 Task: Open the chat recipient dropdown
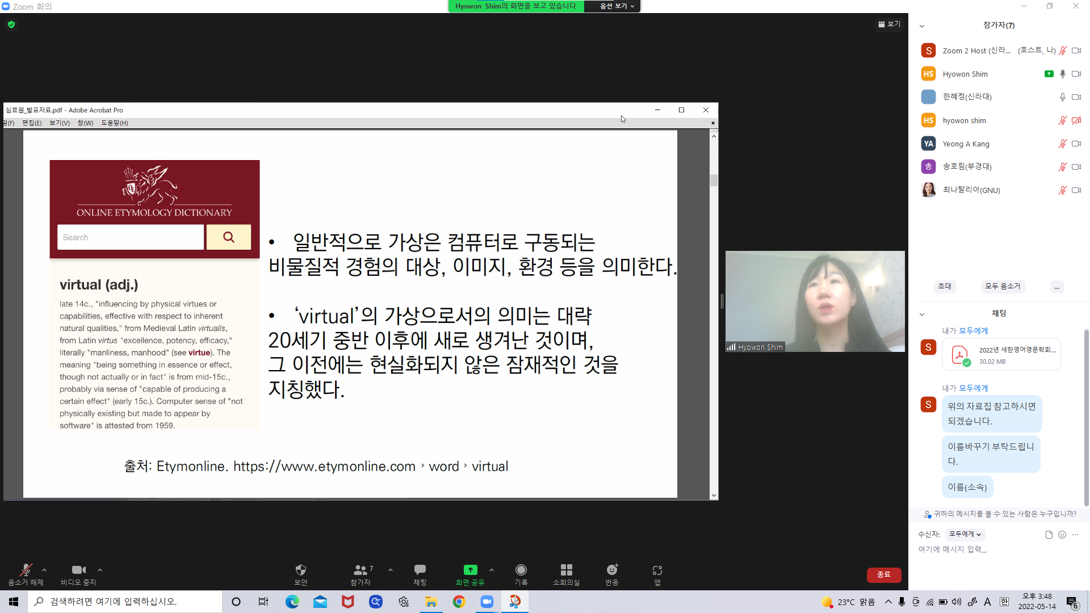(x=965, y=534)
